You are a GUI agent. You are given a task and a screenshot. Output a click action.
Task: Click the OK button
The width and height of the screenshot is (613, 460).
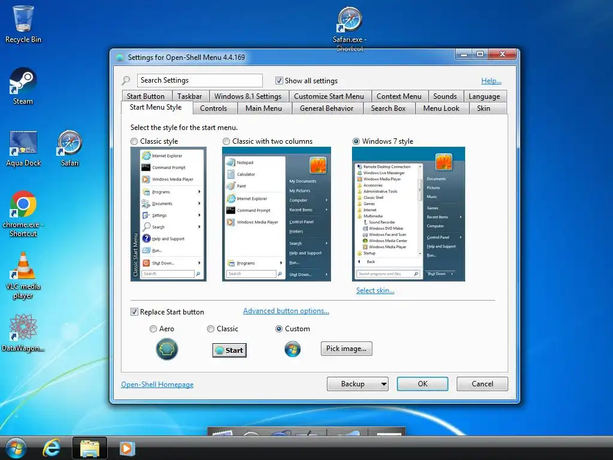[423, 384]
